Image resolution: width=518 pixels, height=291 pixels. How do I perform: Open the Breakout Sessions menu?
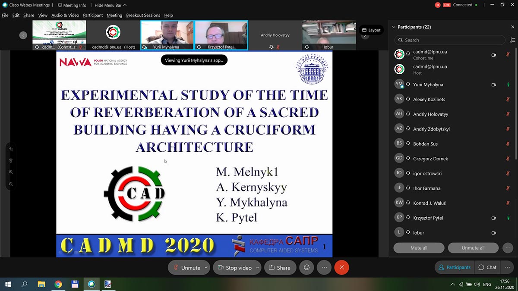pyautogui.click(x=143, y=15)
